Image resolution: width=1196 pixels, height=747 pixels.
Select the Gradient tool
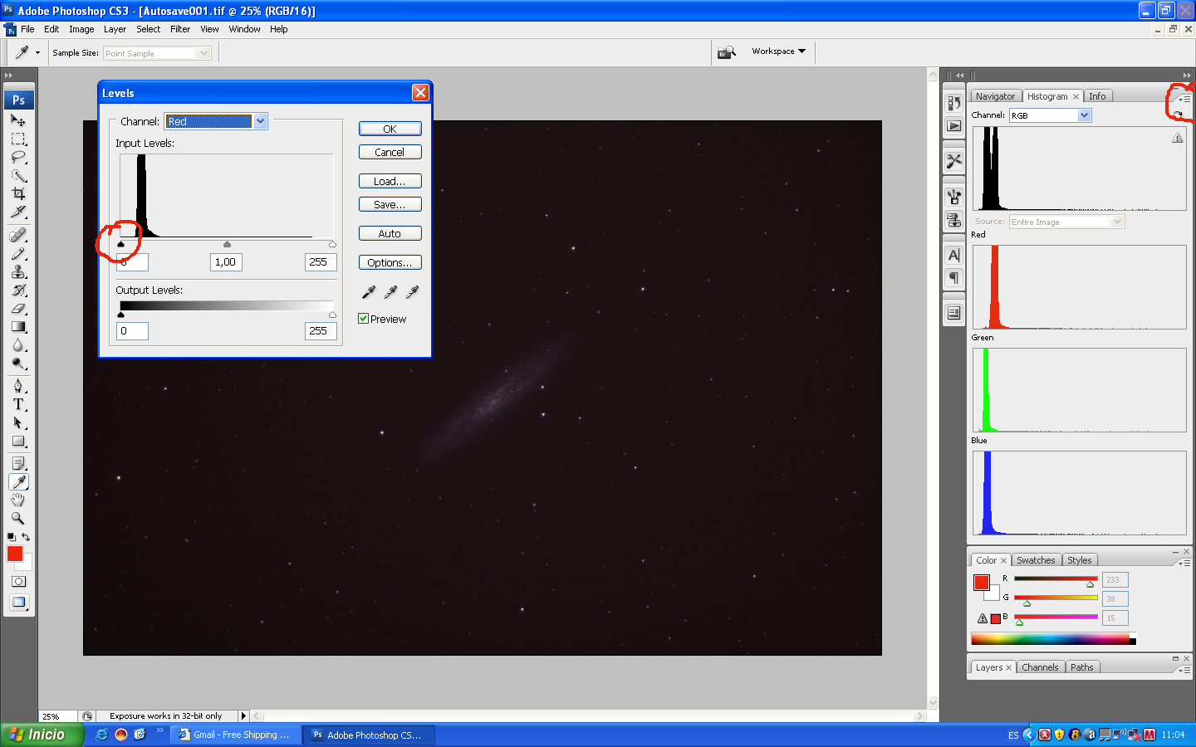click(18, 327)
